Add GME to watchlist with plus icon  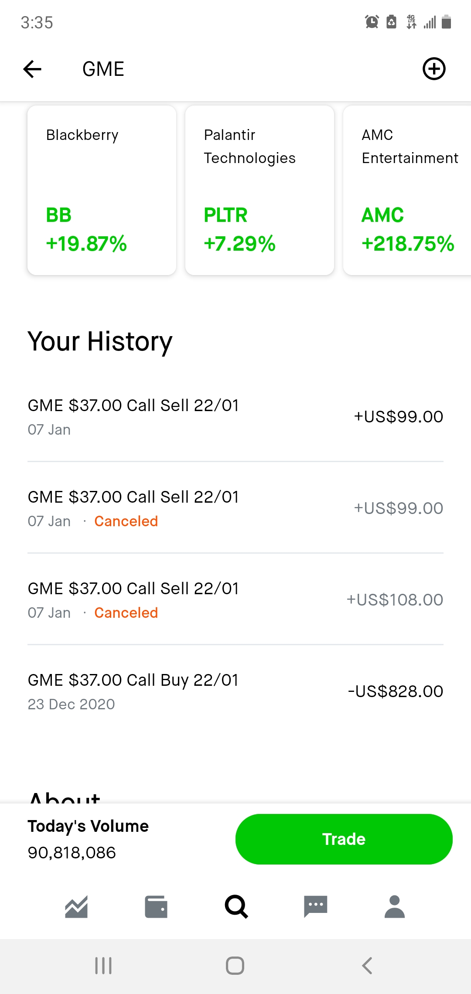(x=434, y=69)
